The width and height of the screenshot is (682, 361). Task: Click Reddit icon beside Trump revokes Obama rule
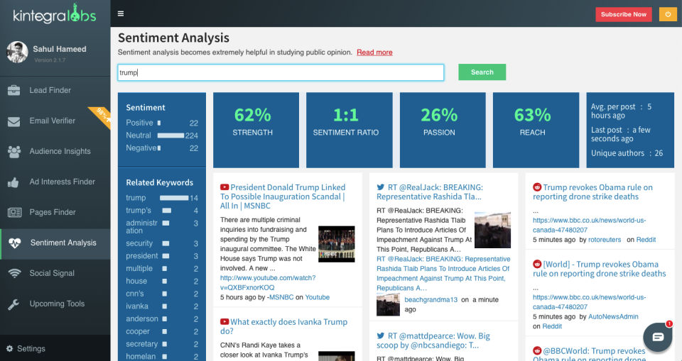tap(537, 187)
